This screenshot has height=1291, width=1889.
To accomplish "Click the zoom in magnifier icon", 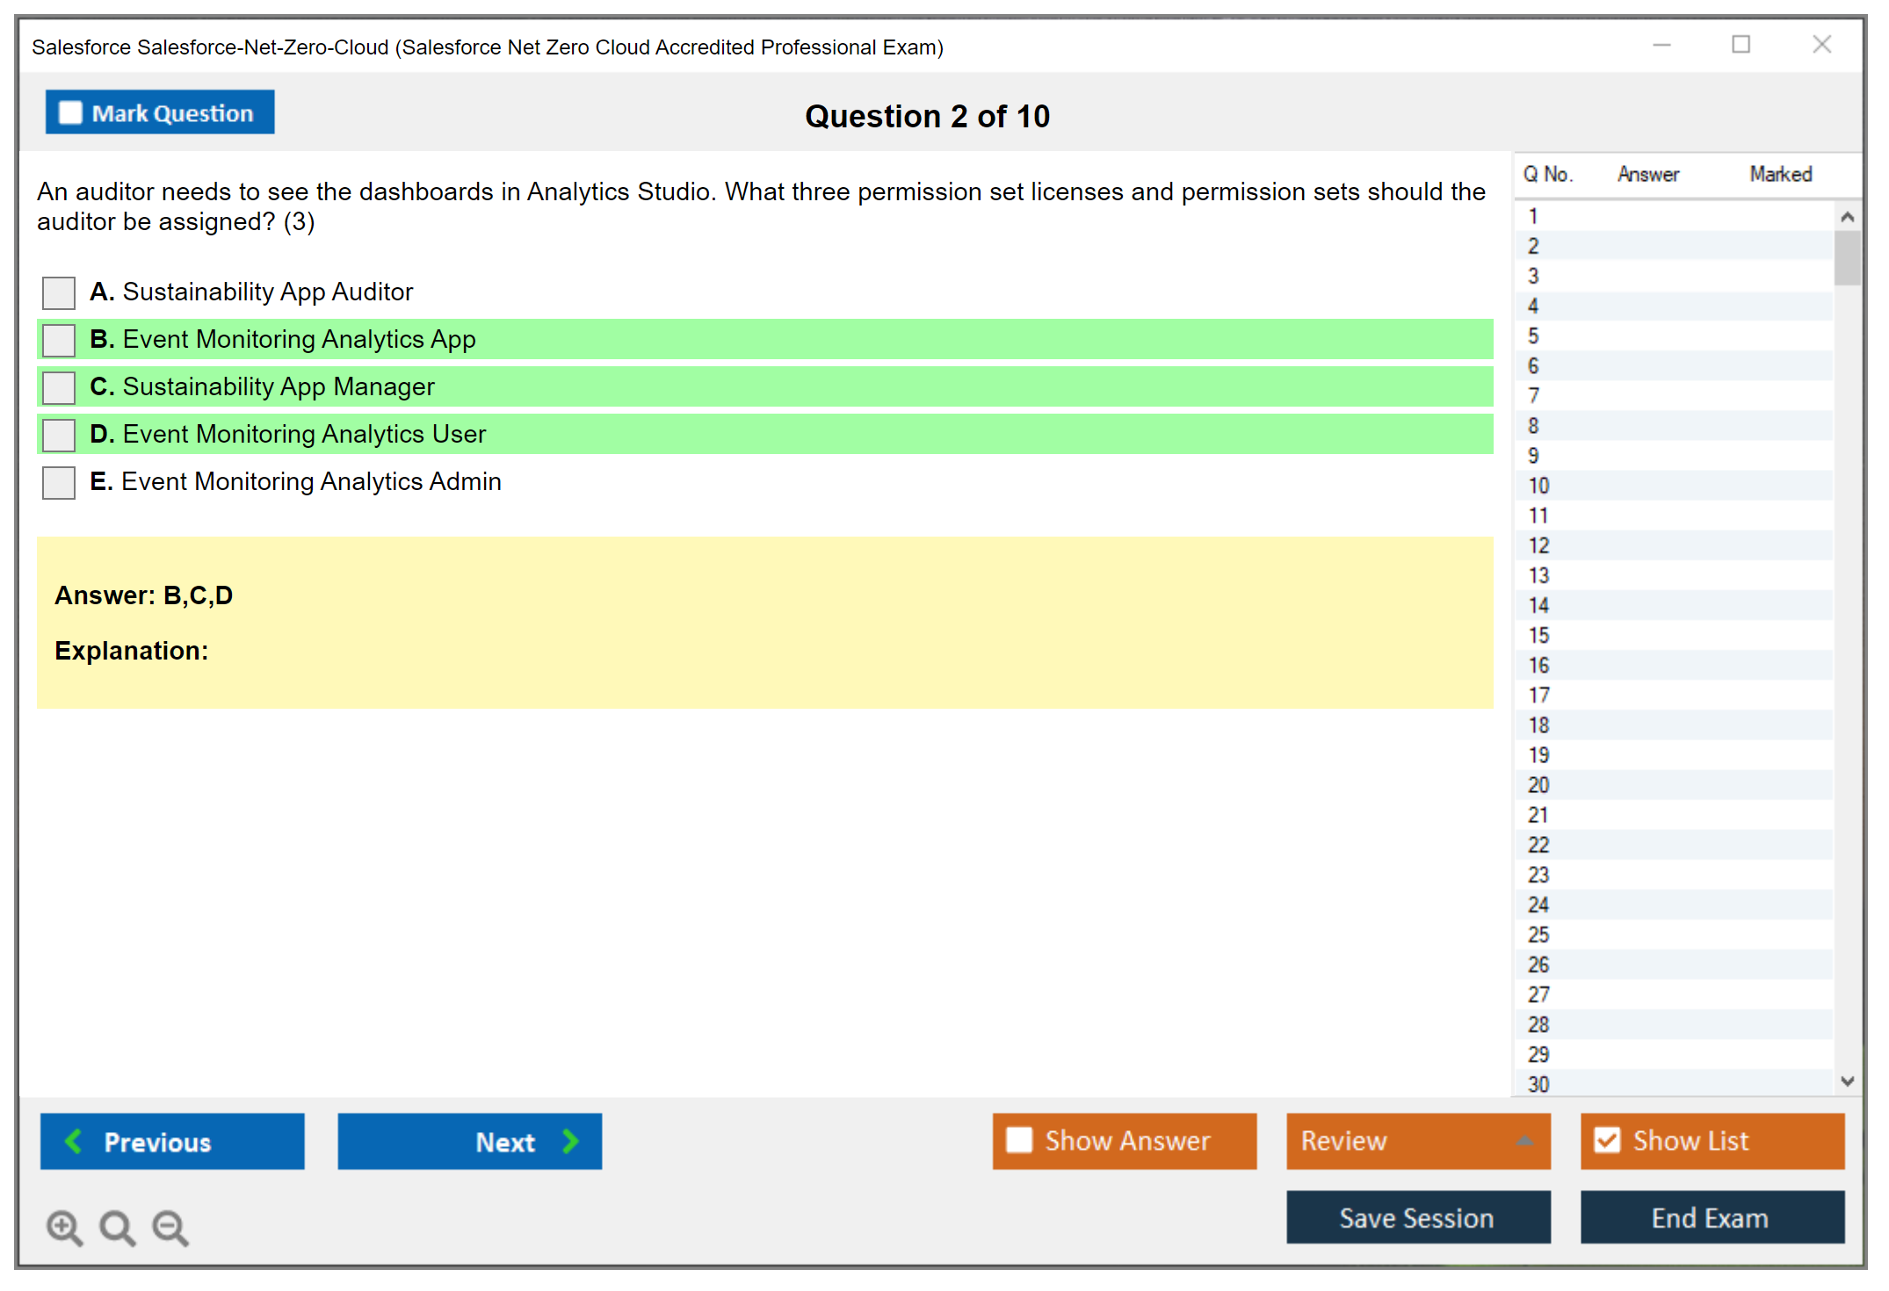I will pos(64,1227).
